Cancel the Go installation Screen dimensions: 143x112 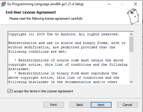[127, 105]
